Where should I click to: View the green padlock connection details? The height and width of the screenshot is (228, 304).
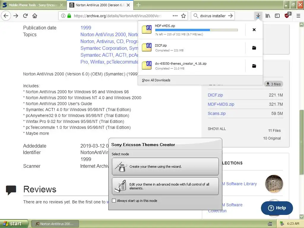point(69,16)
